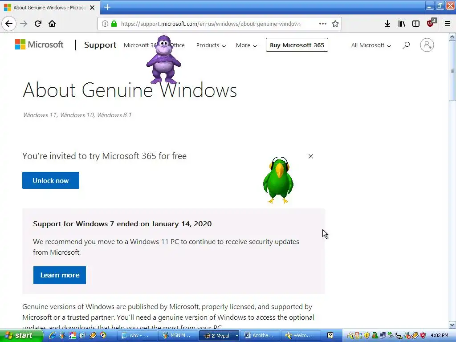This screenshot has width=456, height=342.
Task: Open the Support home link
Action: tap(100, 45)
